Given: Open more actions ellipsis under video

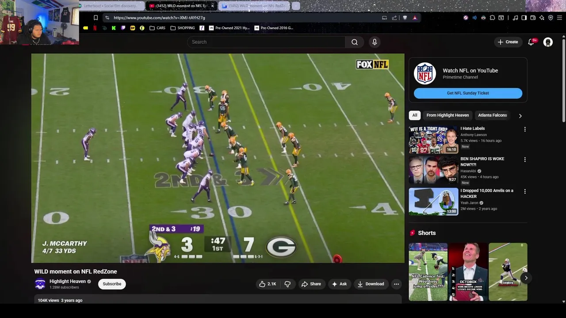Looking at the screenshot, I should pos(397,284).
